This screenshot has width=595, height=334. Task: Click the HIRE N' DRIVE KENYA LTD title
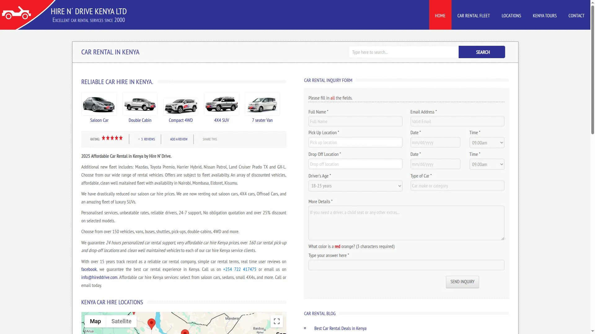coord(89,11)
